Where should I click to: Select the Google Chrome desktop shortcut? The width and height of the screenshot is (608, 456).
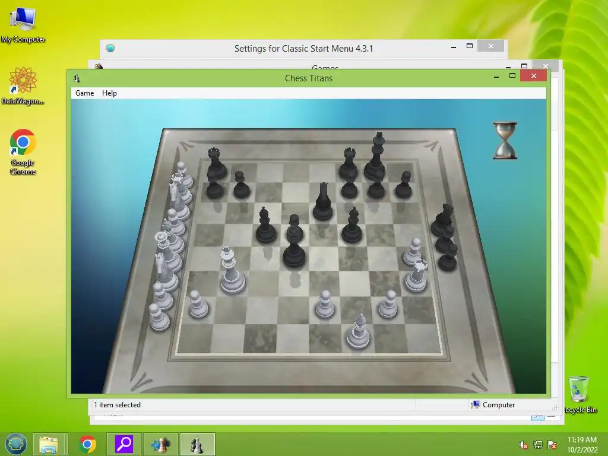coord(23,152)
